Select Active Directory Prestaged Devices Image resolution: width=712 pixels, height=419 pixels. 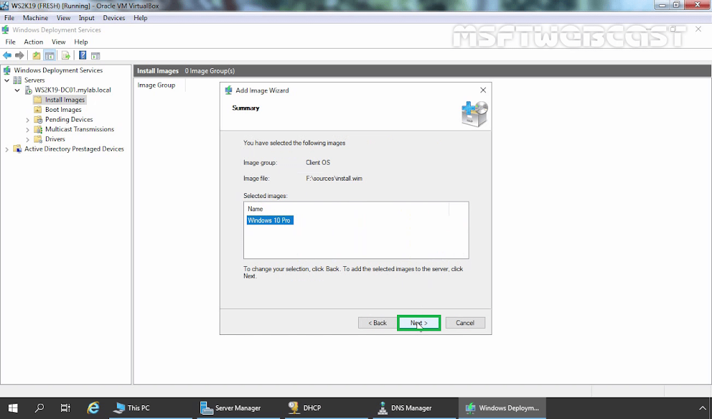74,149
